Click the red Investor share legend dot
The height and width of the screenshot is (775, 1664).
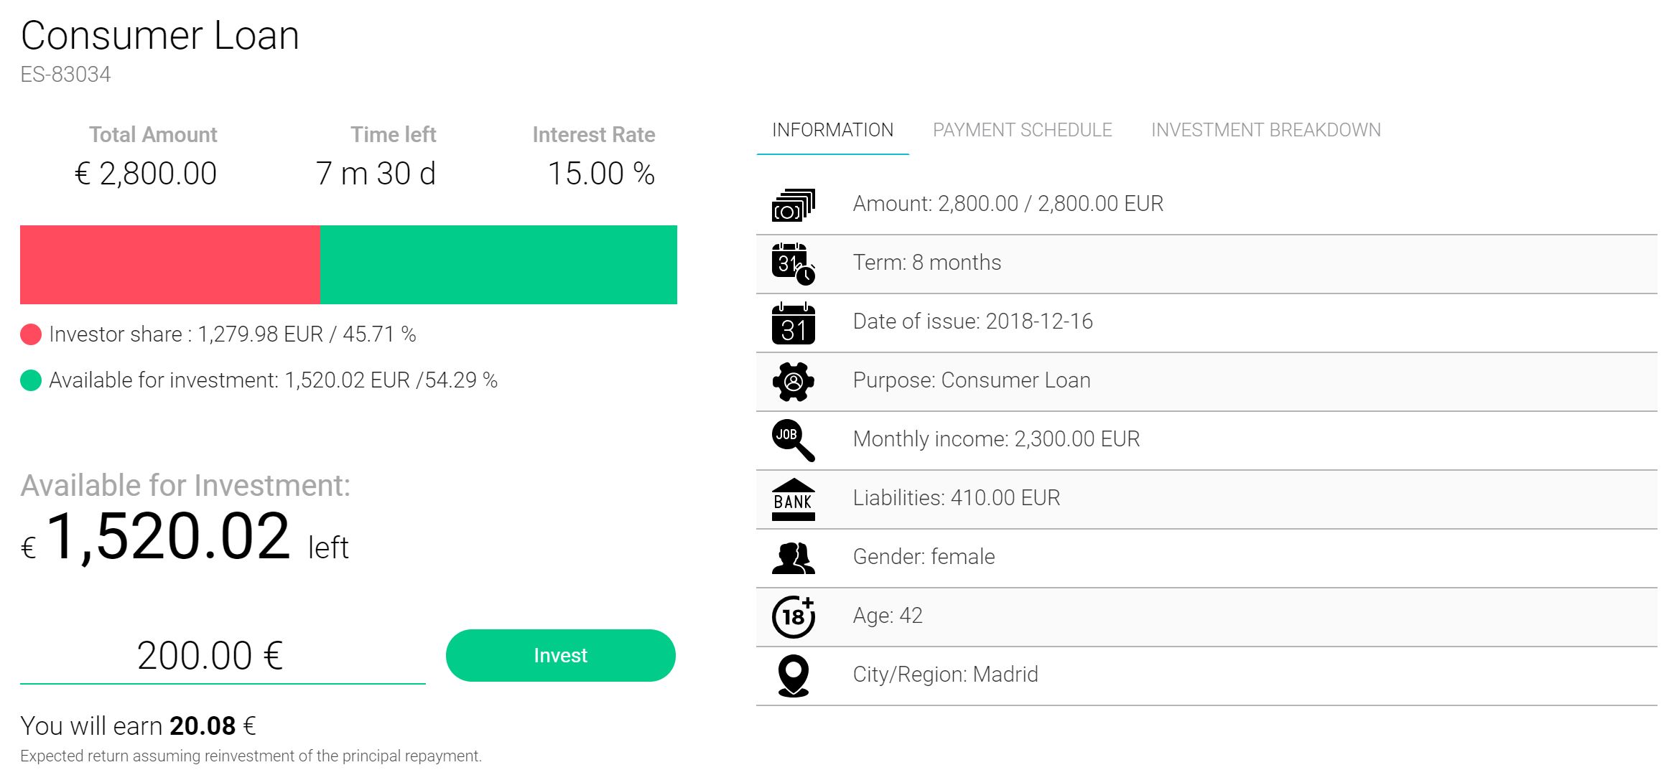coord(31,334)
